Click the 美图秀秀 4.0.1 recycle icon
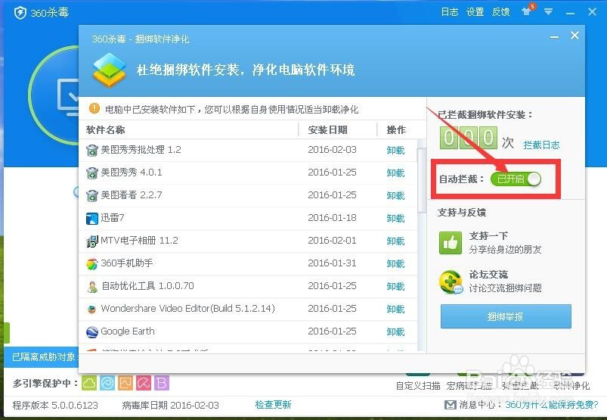The image size is (607, 420). click(x=91, y=173)
